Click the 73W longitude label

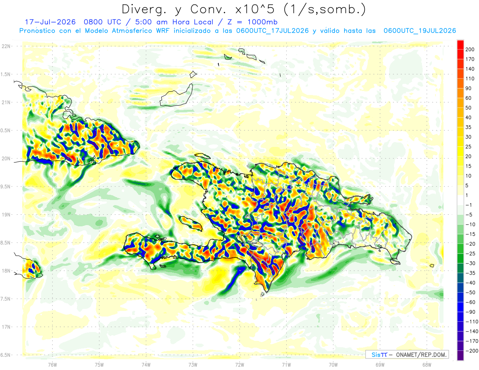click(192, 364)
